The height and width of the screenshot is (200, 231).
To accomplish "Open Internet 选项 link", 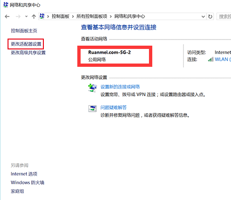I will click(24, 174).
